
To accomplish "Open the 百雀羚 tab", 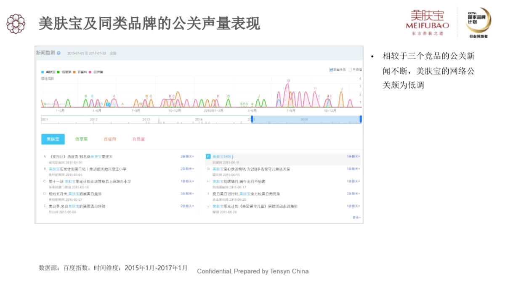I will pos(110,139).
